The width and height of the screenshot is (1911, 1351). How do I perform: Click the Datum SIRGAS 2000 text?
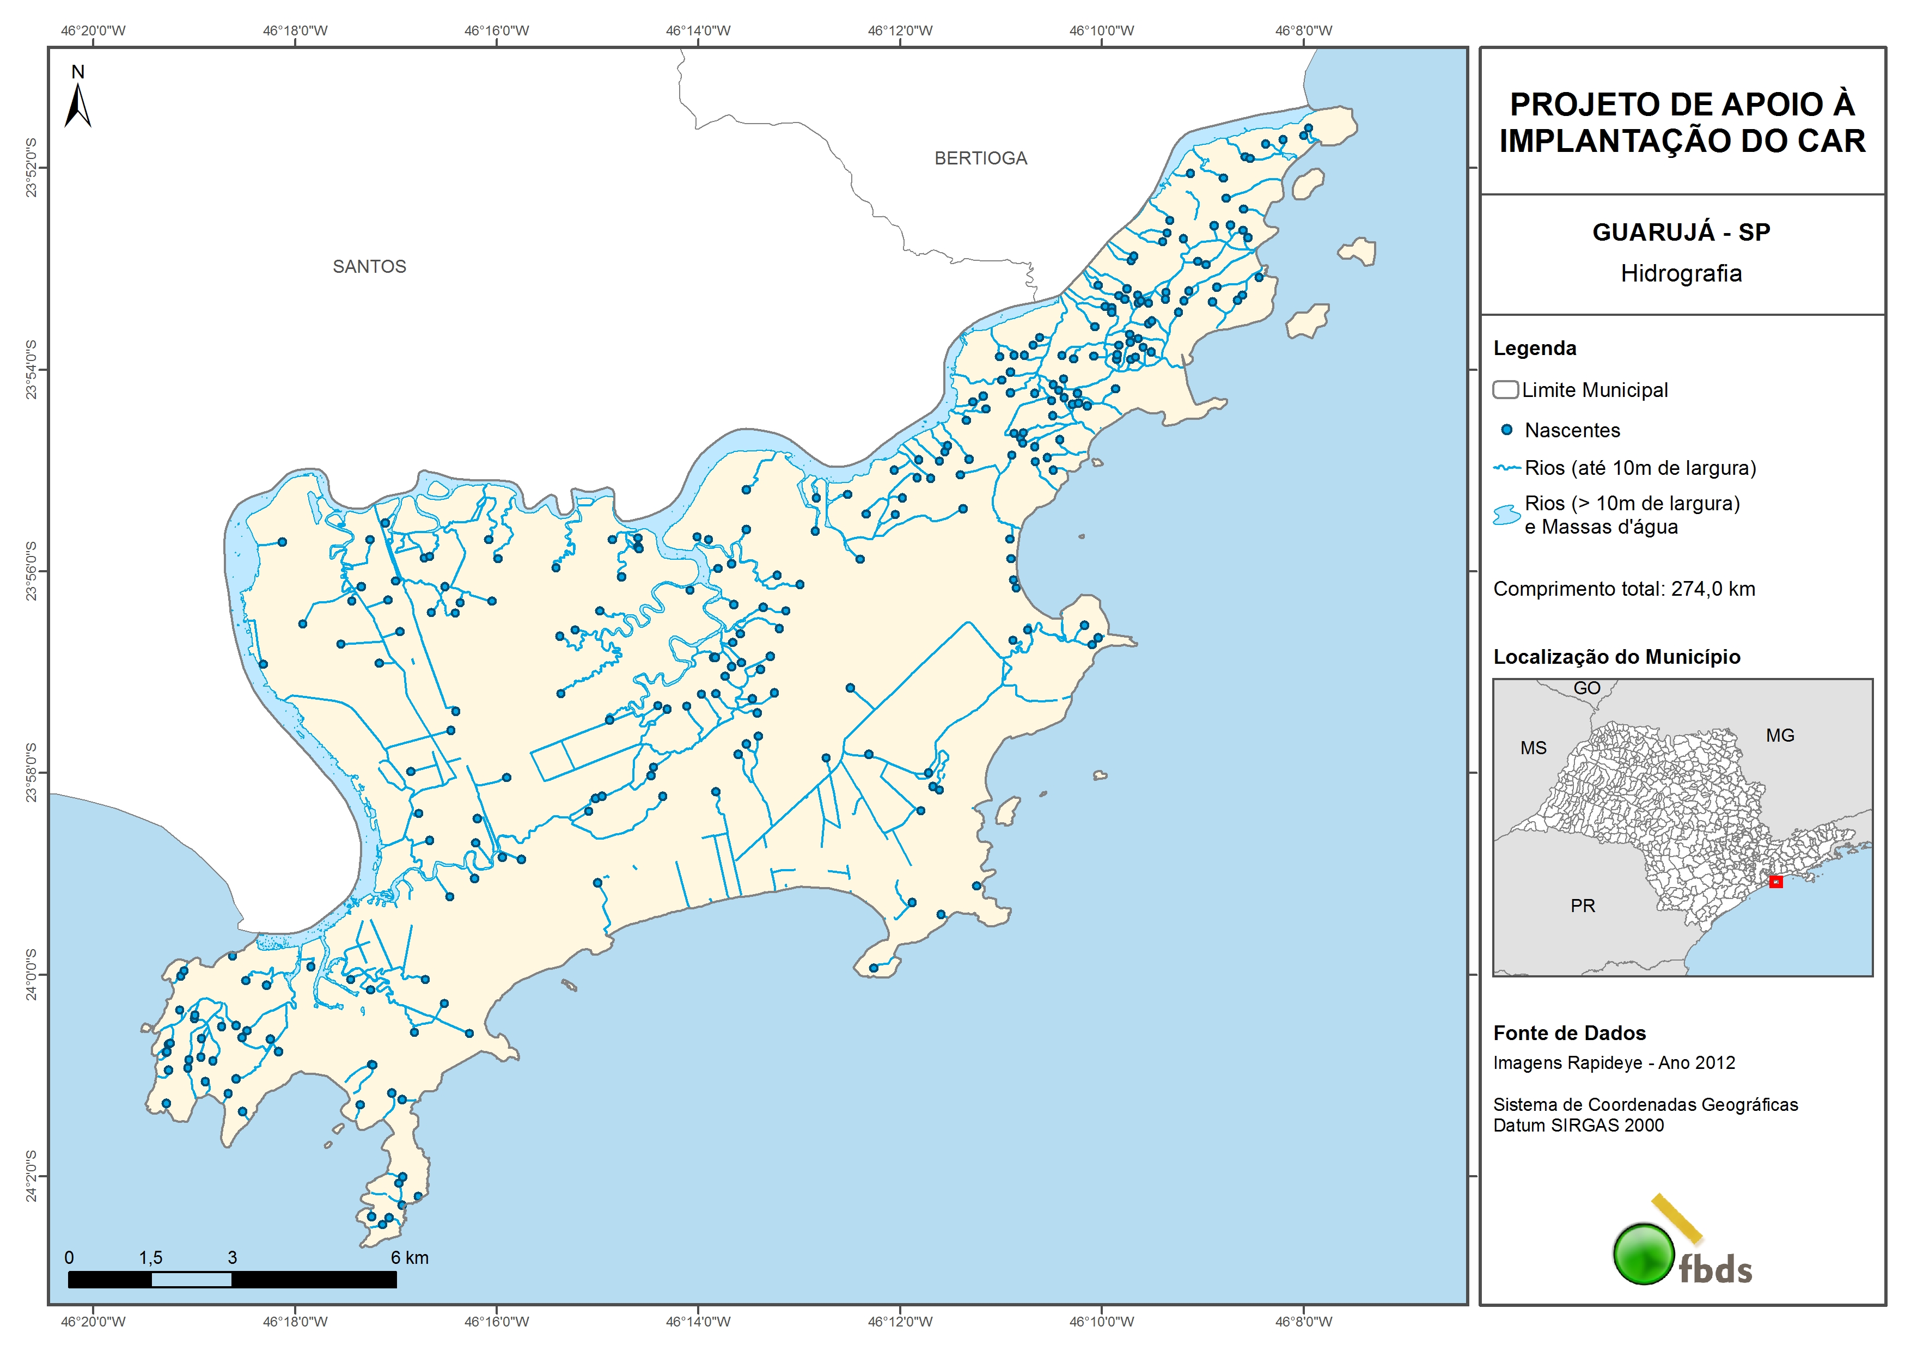coord(1578,1126)
